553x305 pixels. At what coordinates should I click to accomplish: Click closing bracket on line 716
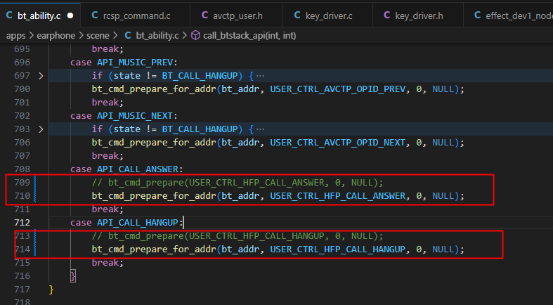tap(73, 276)
